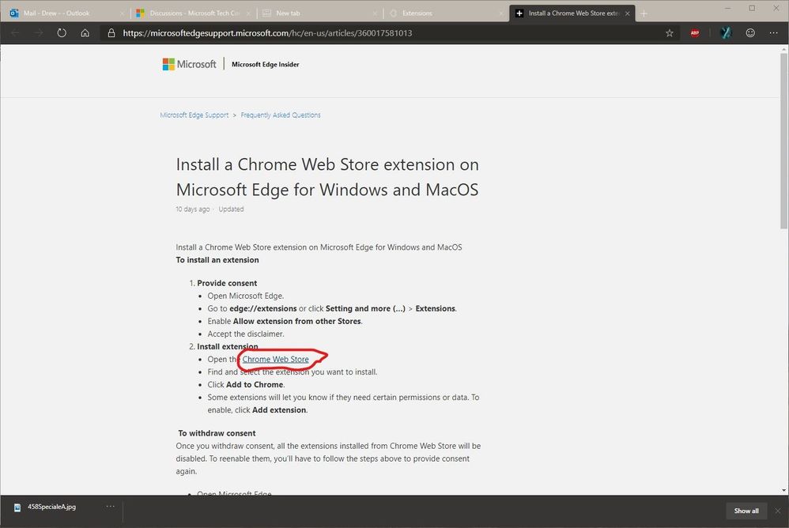Viewport: 789px width, 528px height.
Task: Click 'Open Microsoft Edge.' bullet under Provide consent
Action: point(246,296)
